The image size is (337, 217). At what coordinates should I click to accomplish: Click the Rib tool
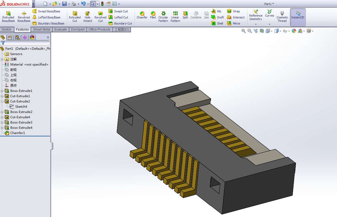[x=216, y=11]
